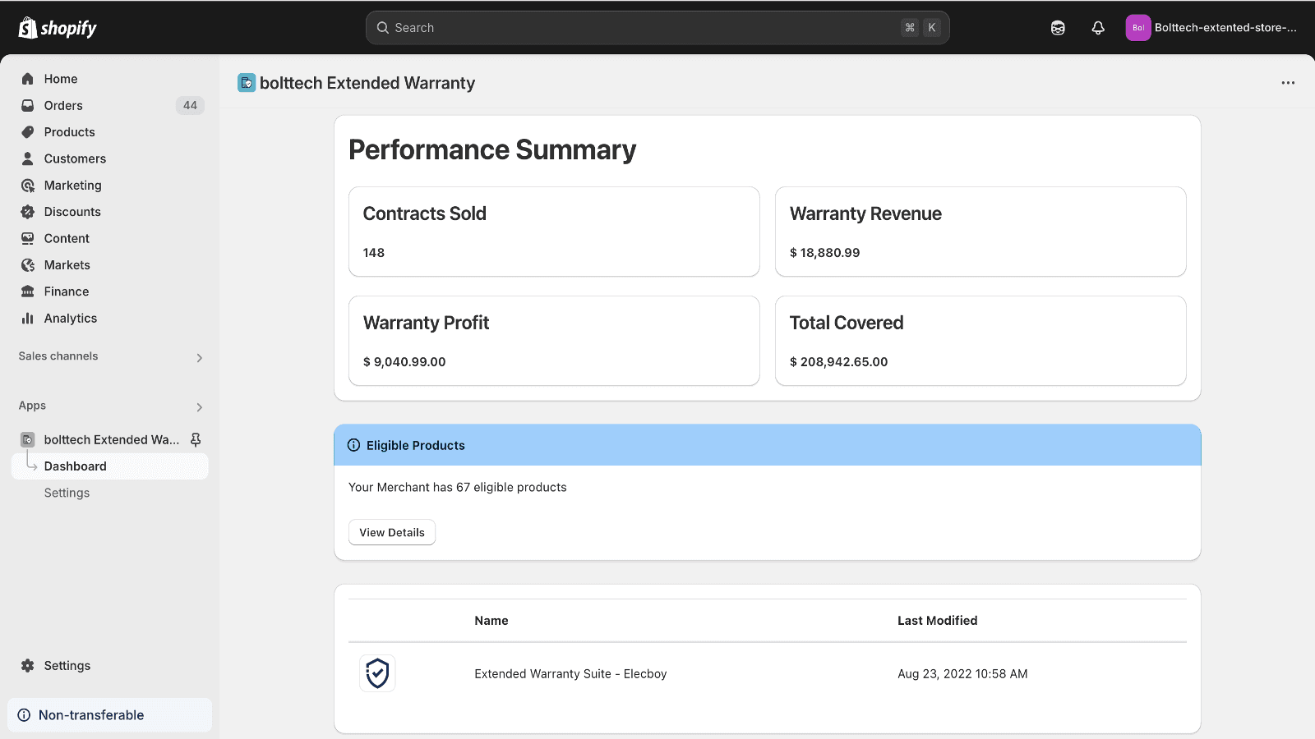Open the three-dot overflow menu top right
Image resolution: width=1315 pixels, height=739 pixels.
tap(1287, 82)
